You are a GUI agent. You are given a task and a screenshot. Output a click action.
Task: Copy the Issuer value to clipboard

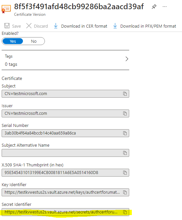pyautogui.click(x=125, y=113)
